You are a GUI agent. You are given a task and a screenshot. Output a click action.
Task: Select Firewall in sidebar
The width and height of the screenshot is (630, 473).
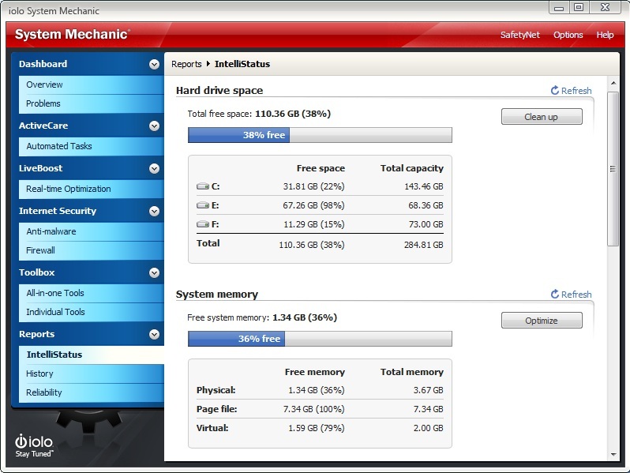(92, 250)
